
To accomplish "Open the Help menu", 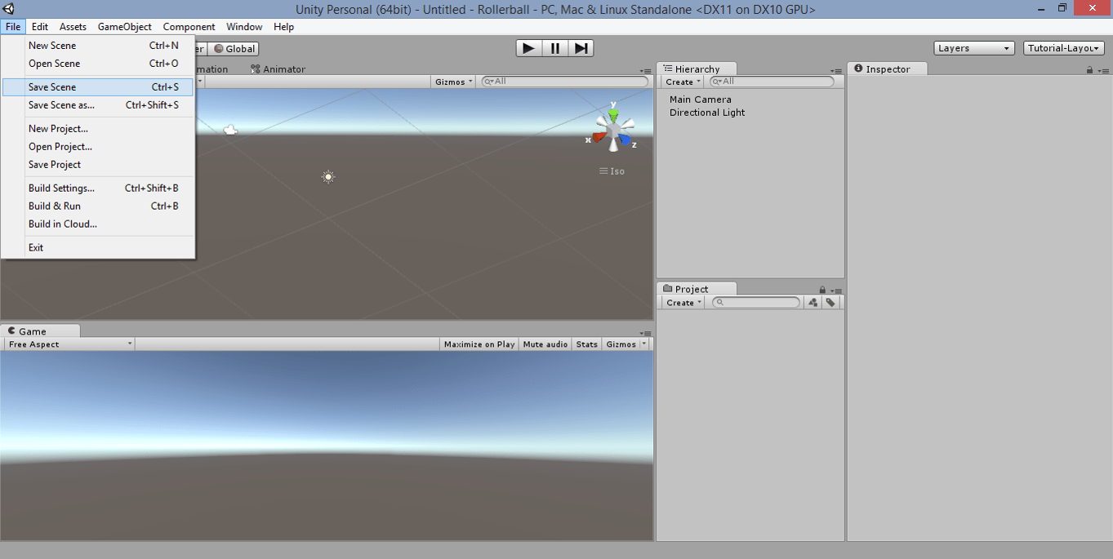I will coord(283,27).
